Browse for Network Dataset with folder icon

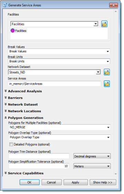(x=107, y=72)
